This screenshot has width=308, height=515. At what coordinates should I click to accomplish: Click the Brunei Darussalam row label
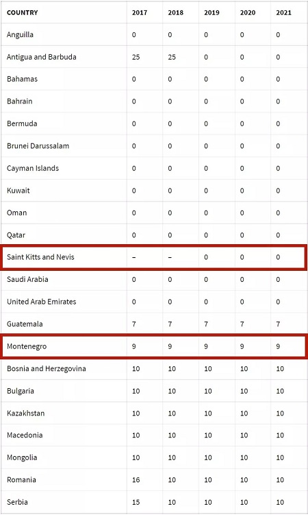38,146
